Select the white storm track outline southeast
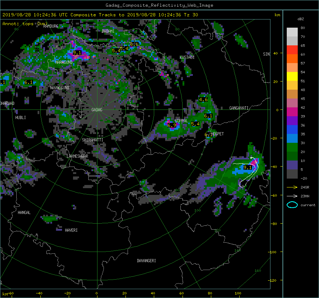 [246, 172]
